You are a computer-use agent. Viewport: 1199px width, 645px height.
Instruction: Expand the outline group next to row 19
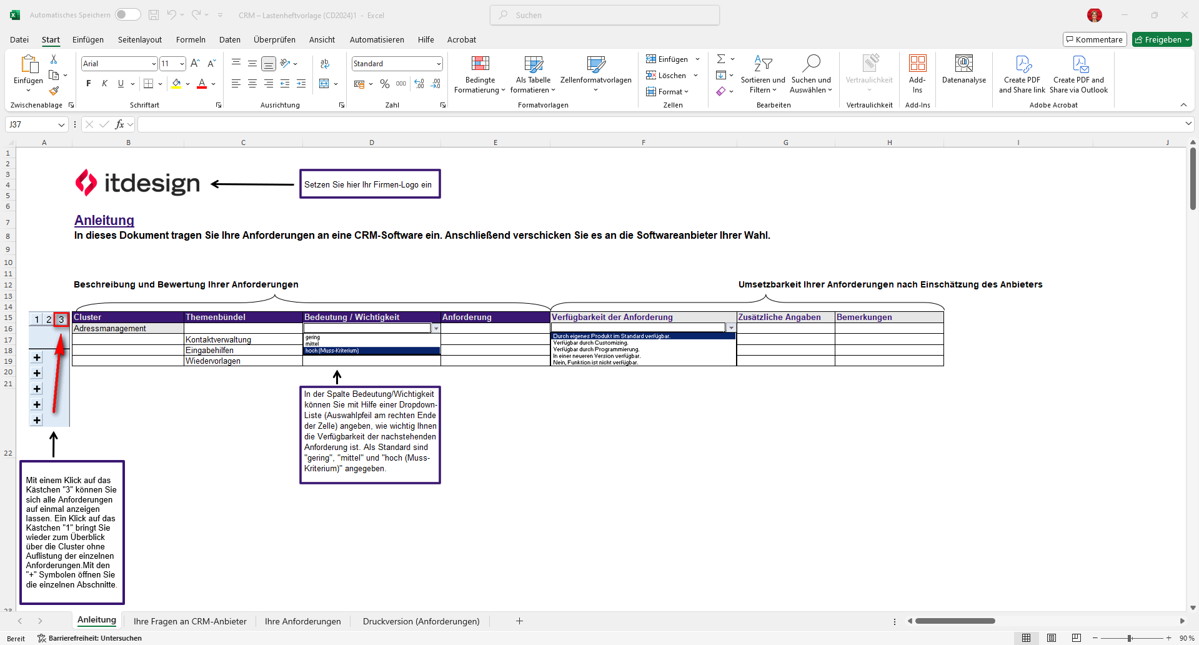37,357
